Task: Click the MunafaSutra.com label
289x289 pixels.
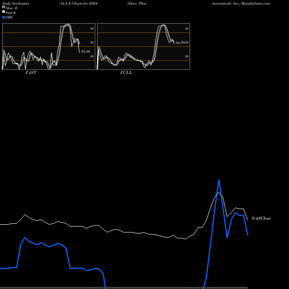Action: [x=255, y=3]
